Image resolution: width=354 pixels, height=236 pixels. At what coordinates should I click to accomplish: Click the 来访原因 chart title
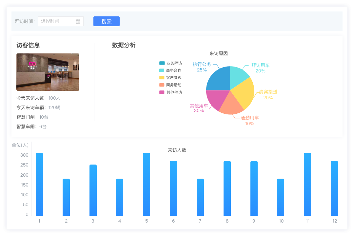tap(219, 53)
